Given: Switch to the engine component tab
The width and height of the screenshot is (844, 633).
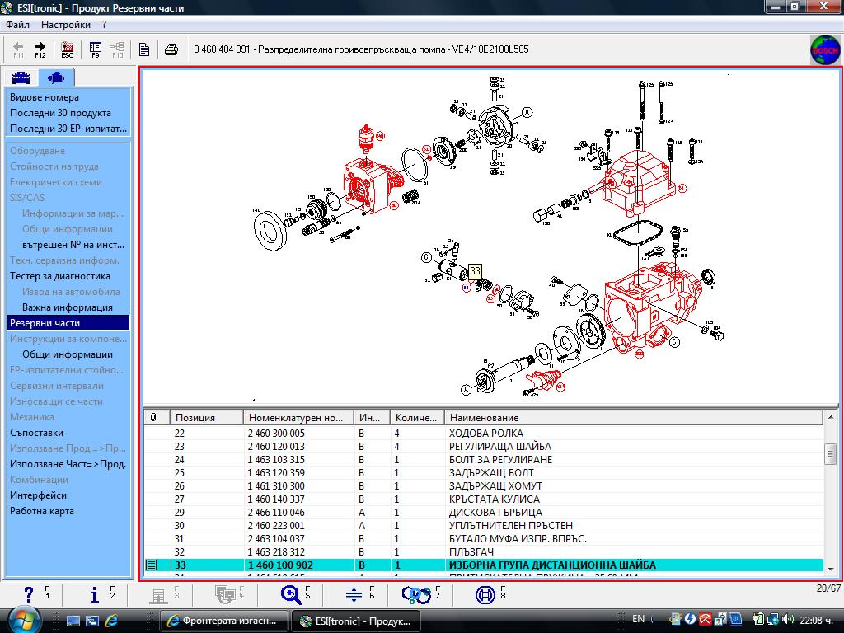Looking at the screenshot, I should coord(55,78).
